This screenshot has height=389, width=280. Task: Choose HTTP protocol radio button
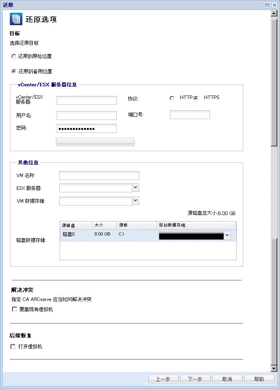click(172, 98)
